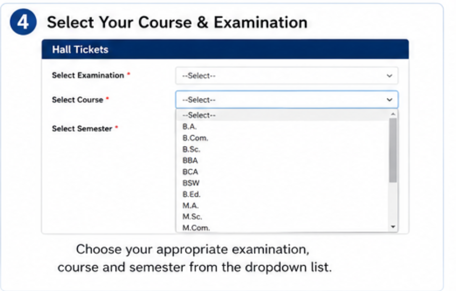456x291 pixels.
Task: Click the step 4 number badge
Action: tap(23, 22)
